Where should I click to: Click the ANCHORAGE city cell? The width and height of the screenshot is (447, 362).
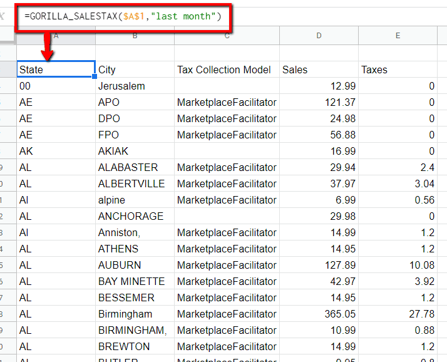pos(135,216)
